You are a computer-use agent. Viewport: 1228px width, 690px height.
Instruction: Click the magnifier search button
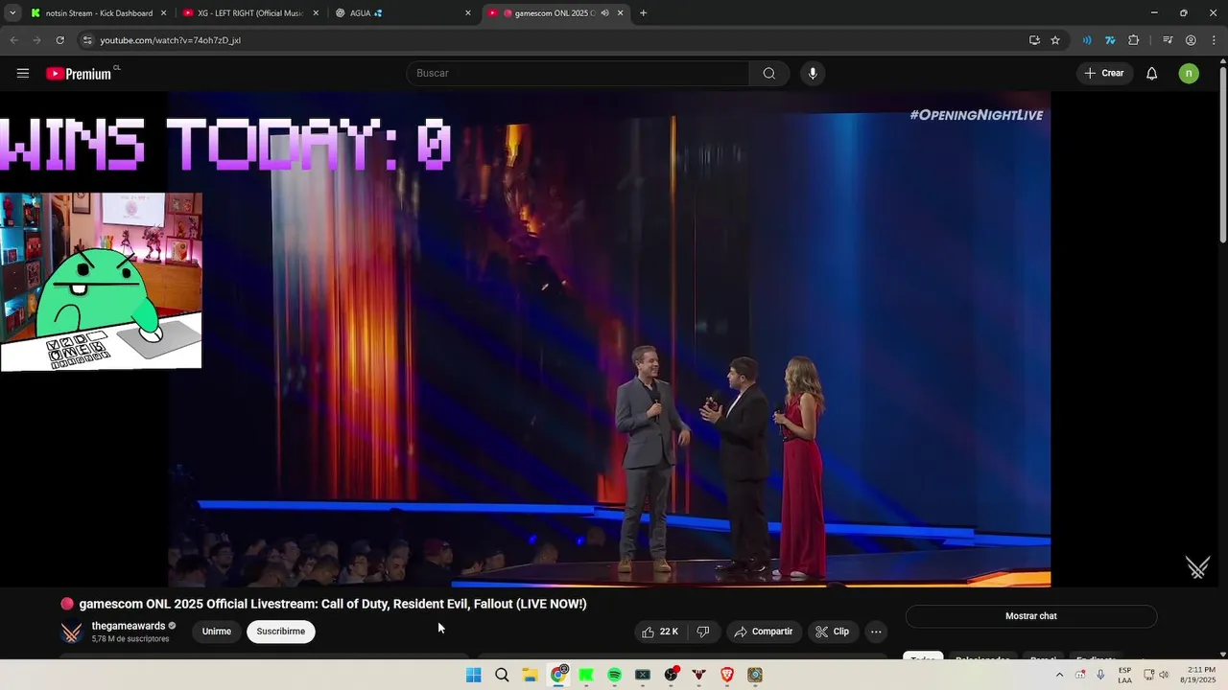pos(769,74)
